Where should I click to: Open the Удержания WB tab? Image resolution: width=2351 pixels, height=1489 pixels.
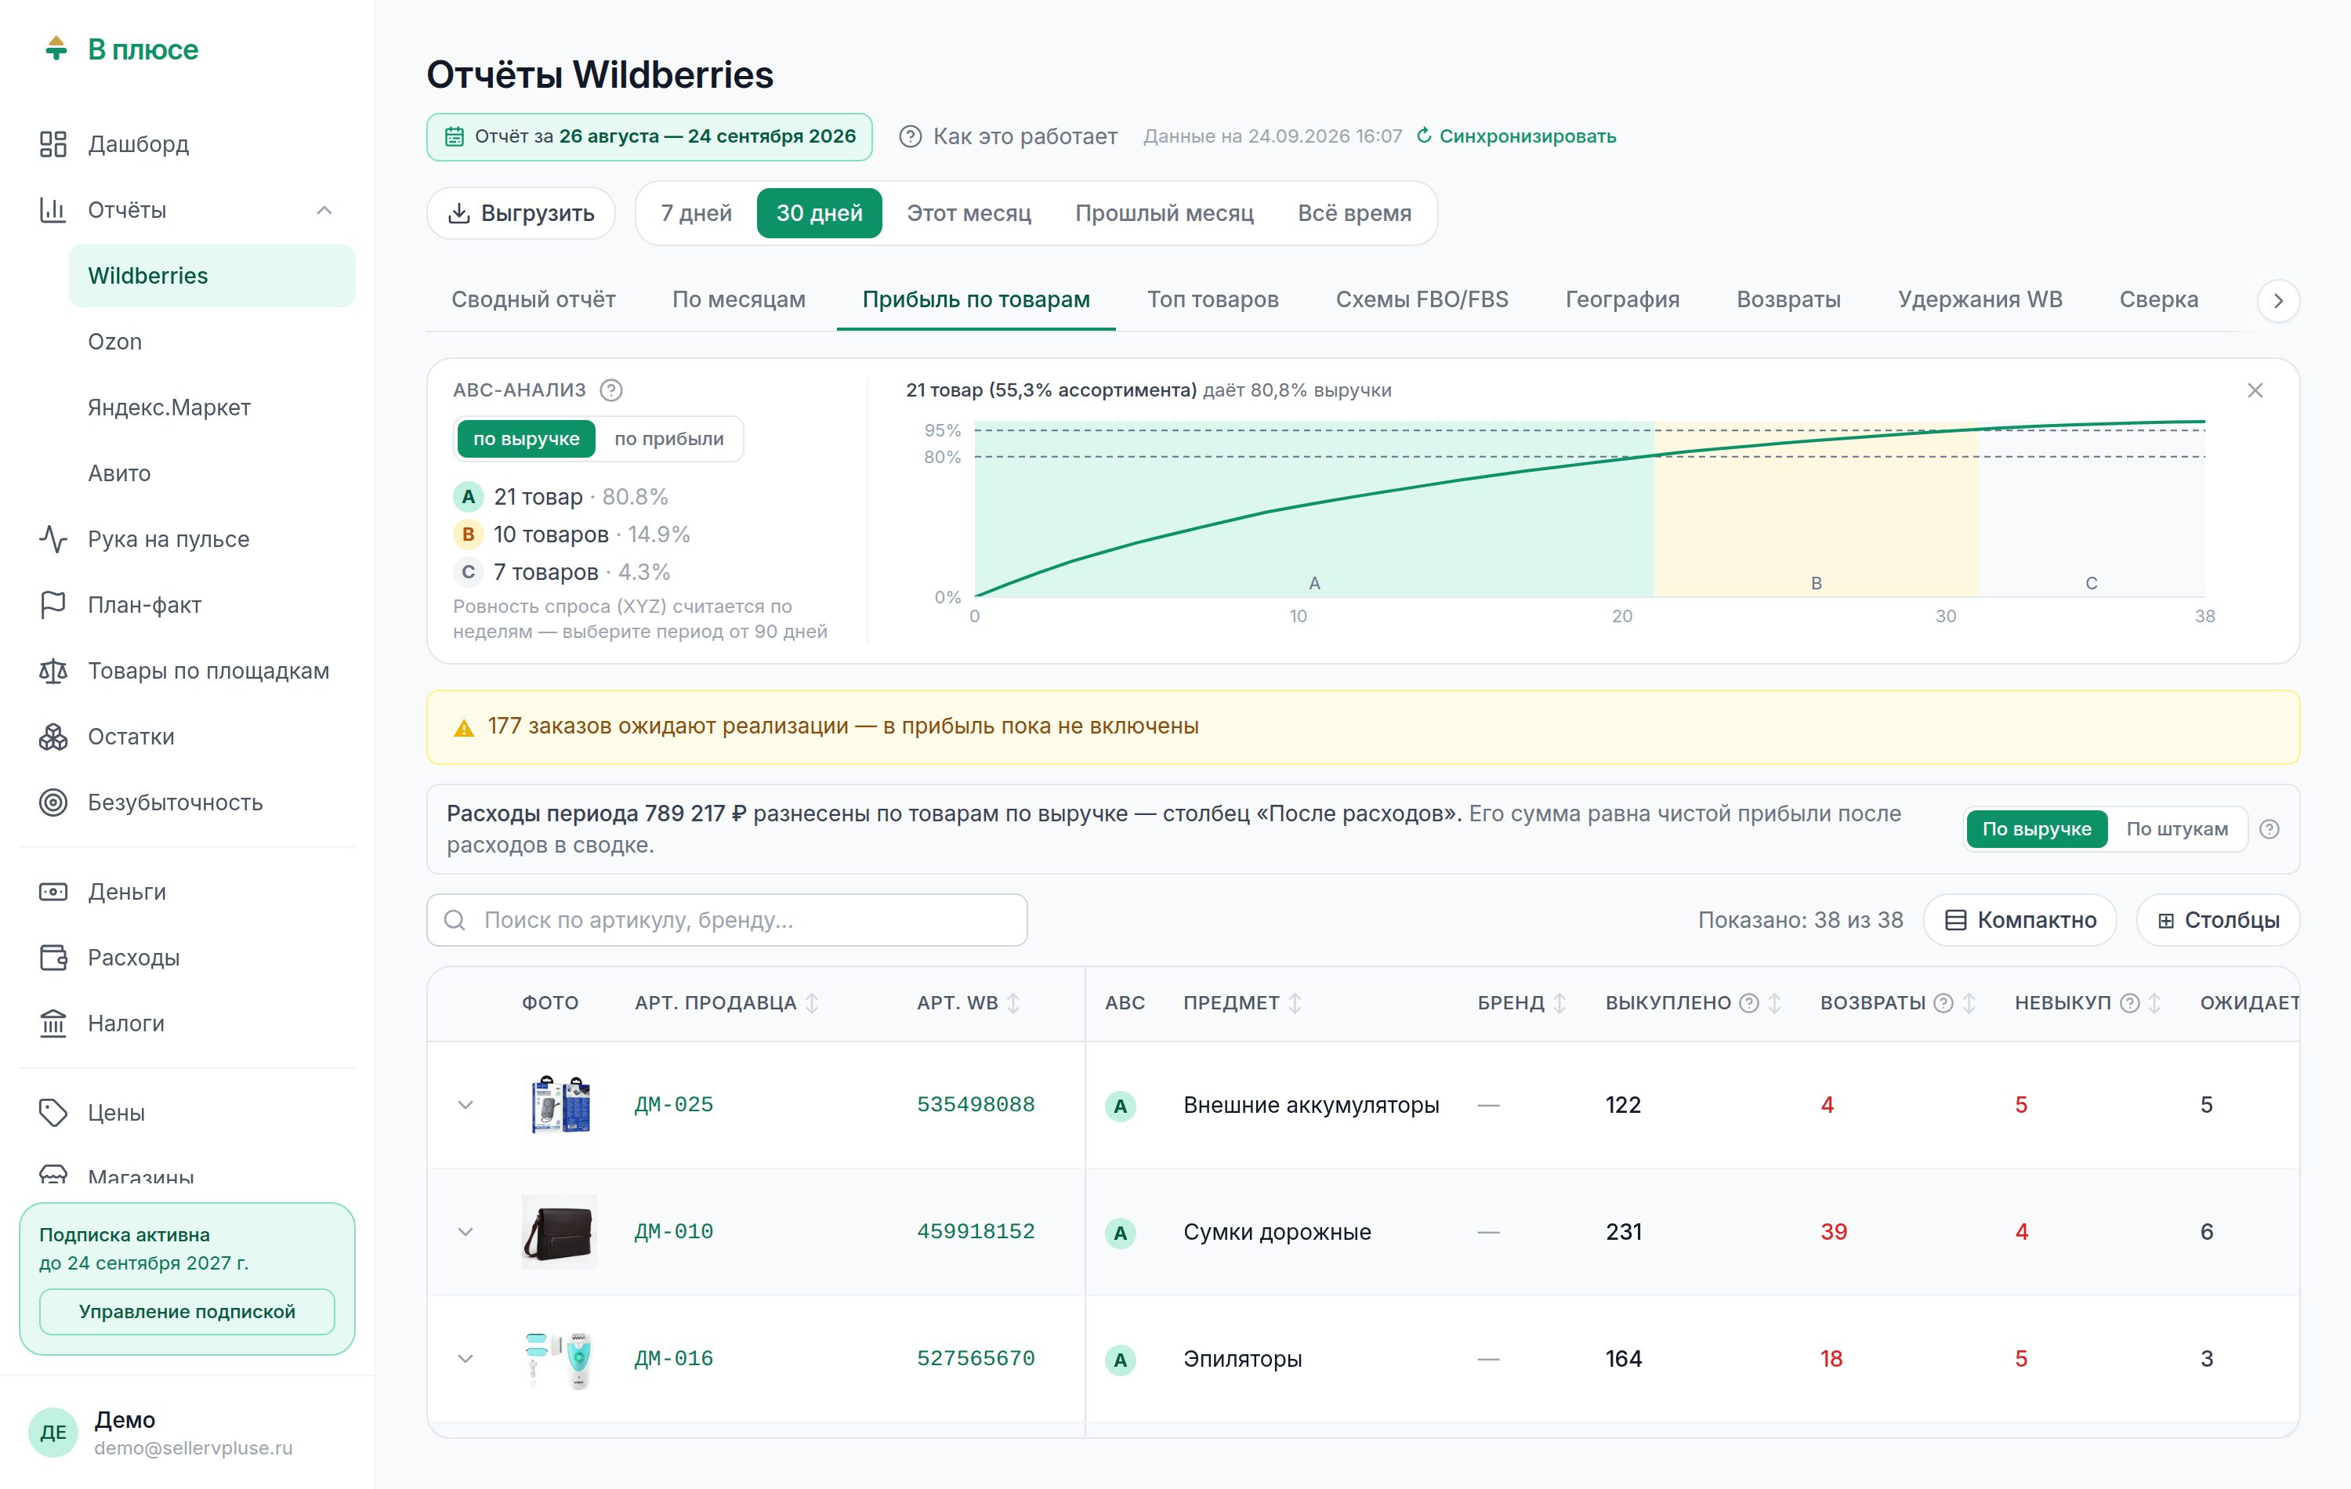pos(1980,299)
